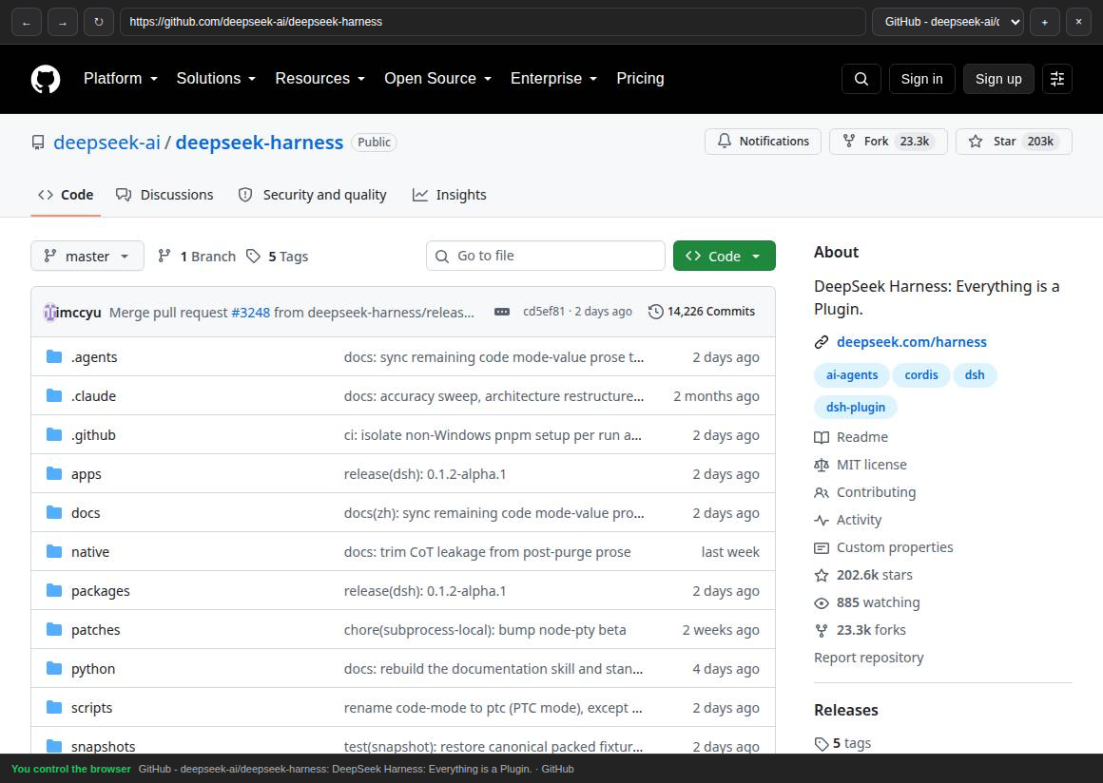Select the dsh topic tag
The height and width of the screenshot is (783, 1103).
[975, 375]
